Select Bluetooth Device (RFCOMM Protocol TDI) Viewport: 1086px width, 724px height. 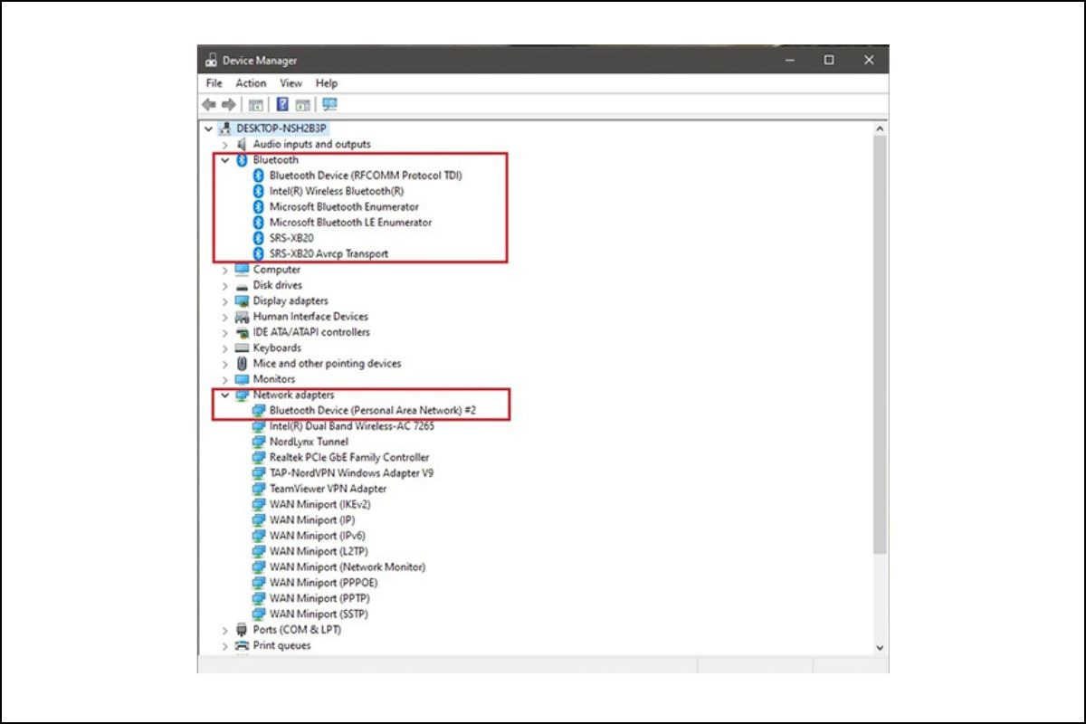pos(366,176)
